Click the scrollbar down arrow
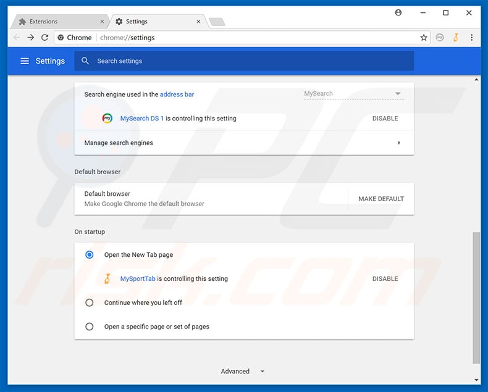The height and width of the screenshot is (392, 488). (476, 380)
